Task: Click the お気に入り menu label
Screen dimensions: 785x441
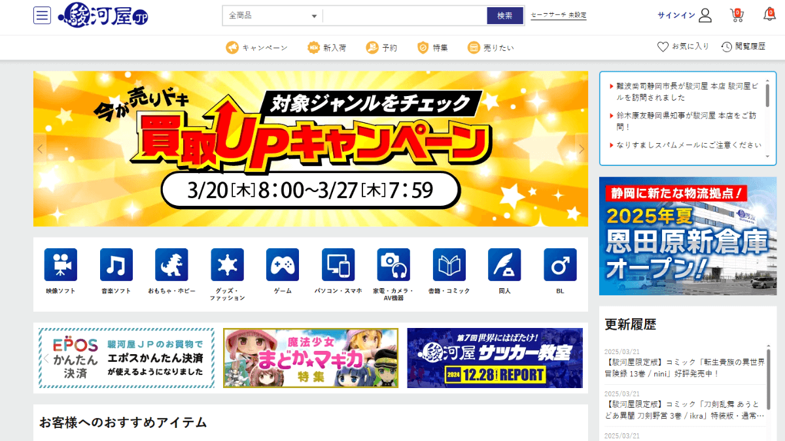Action: (690, 47)
